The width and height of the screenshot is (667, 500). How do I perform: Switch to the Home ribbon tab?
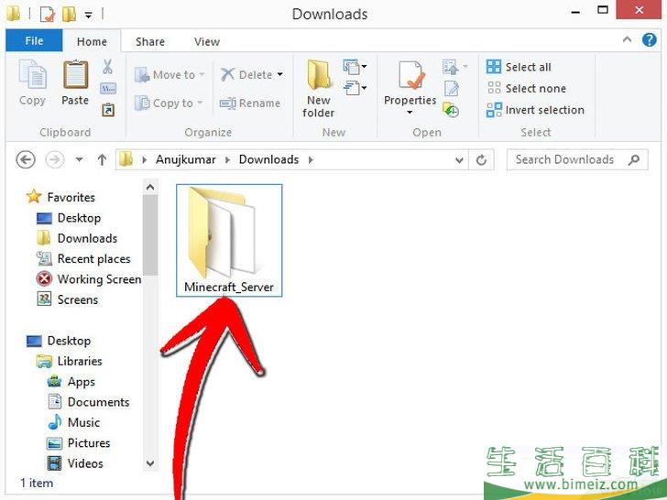(92, 41)
